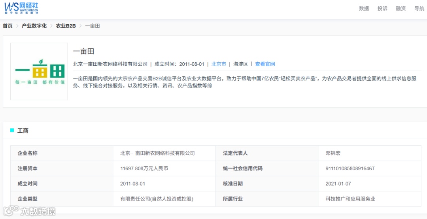The height and width of the screenshot is (219, 427).
Task: Open the 融资 navigation menu
Action: click(x=401, y=8)
